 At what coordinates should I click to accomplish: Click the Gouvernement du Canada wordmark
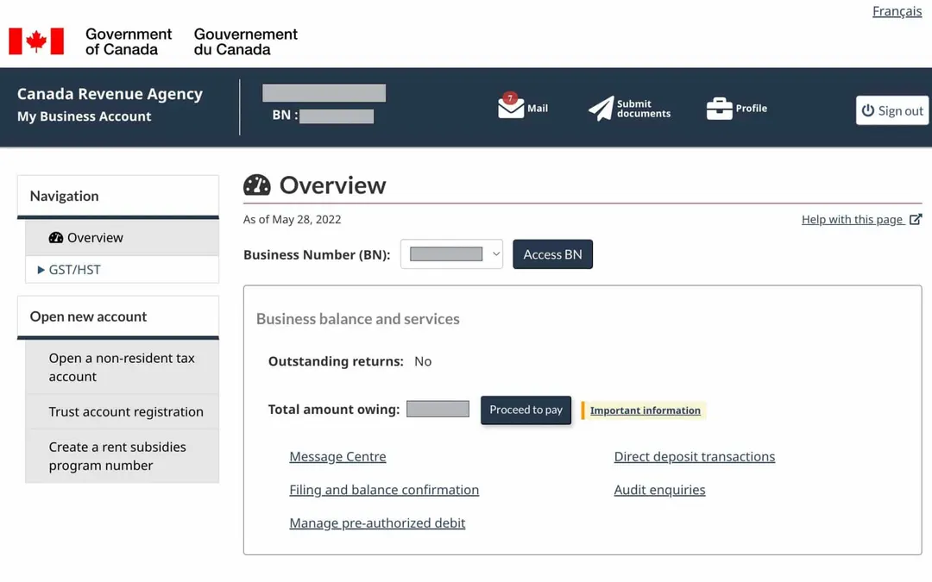point(245,41)
